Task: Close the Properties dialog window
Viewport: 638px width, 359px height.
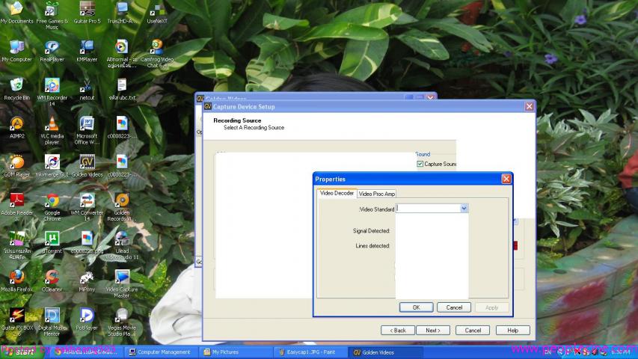Action: [x=506, y=179]
